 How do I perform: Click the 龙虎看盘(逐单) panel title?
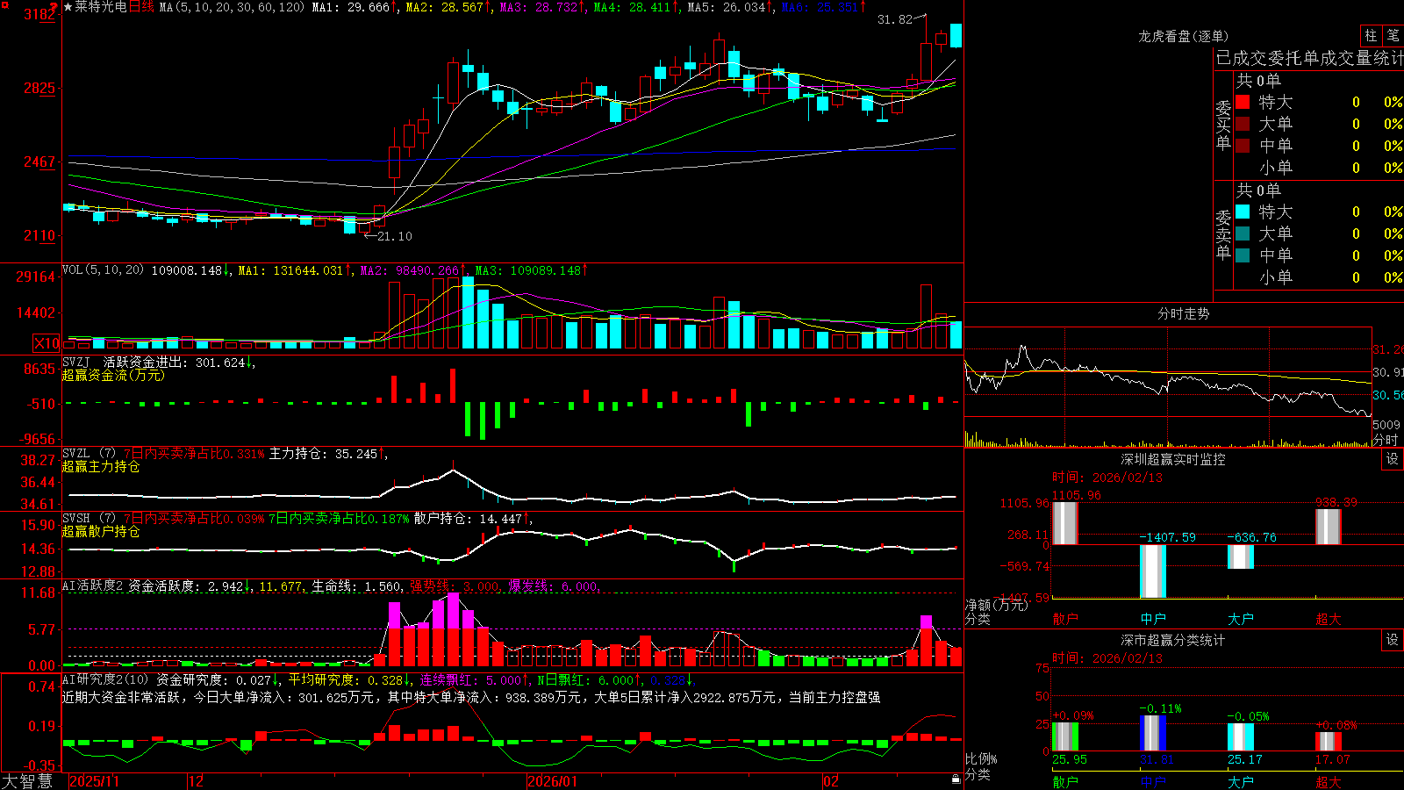point(1184,36)
